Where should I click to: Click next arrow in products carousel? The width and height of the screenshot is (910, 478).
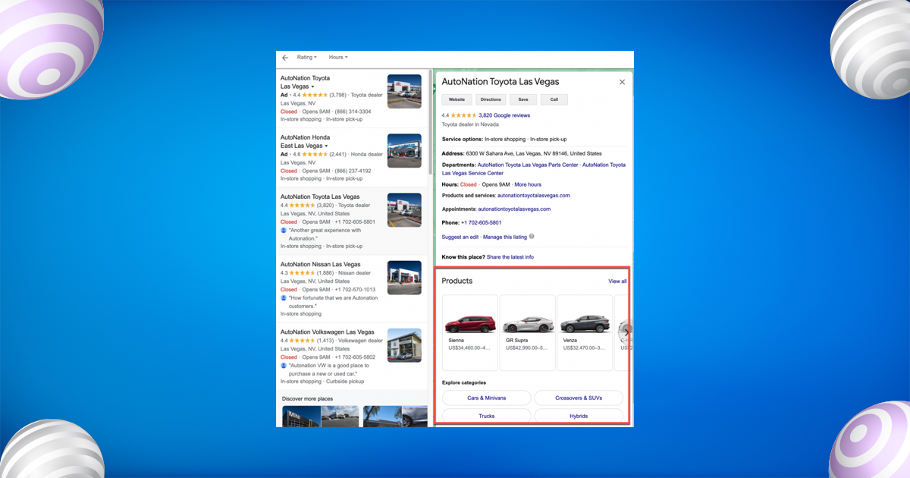(626, 331)
